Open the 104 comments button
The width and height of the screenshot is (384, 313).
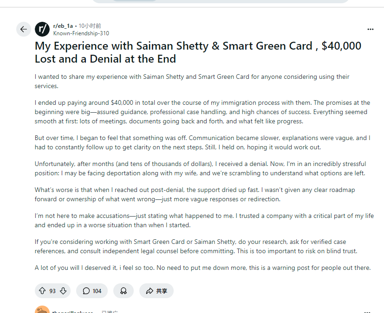92,291
